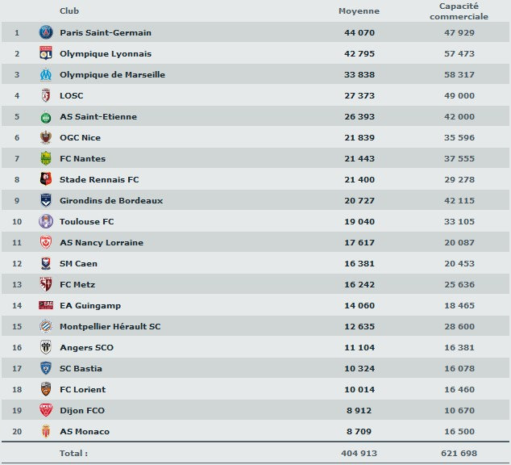The width and height of the screenshot is (511, 465).
Task: Click the Olympique Lyonnais crest icon
Action: point(45,54)
